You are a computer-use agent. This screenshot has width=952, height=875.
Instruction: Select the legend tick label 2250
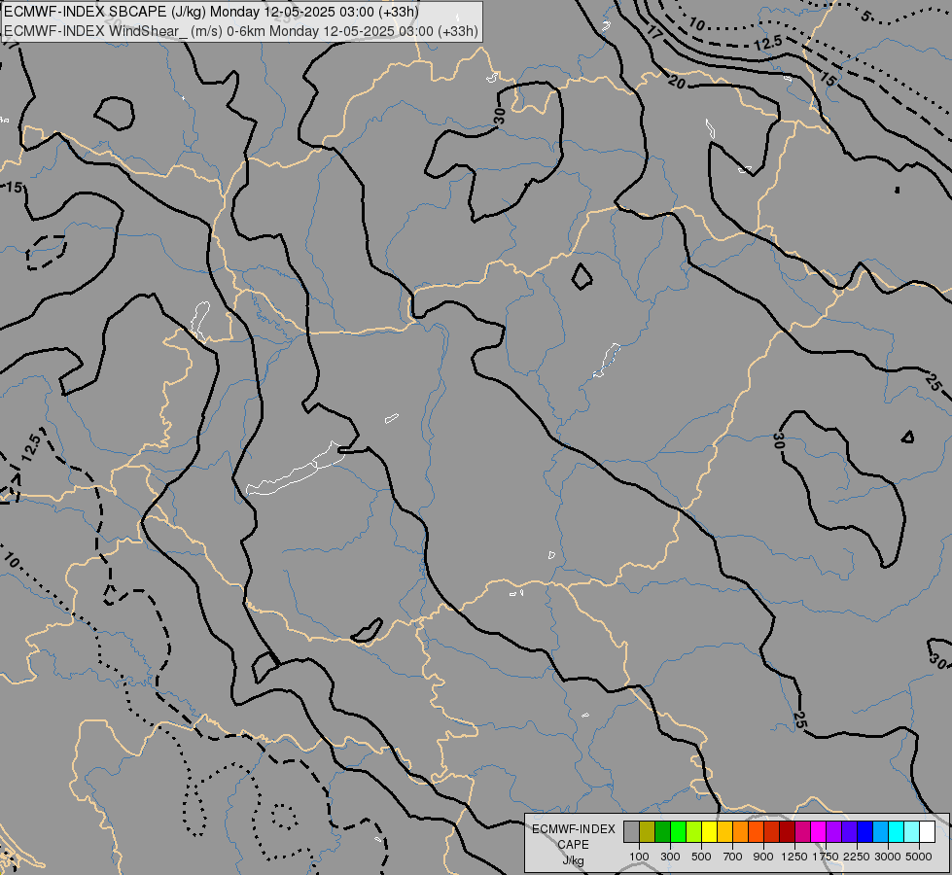tap(857, 857)
